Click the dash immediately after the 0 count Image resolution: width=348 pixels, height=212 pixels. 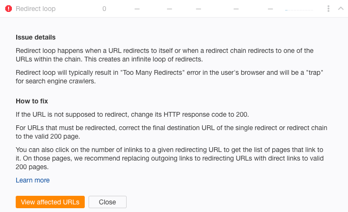tap(137, 9)
